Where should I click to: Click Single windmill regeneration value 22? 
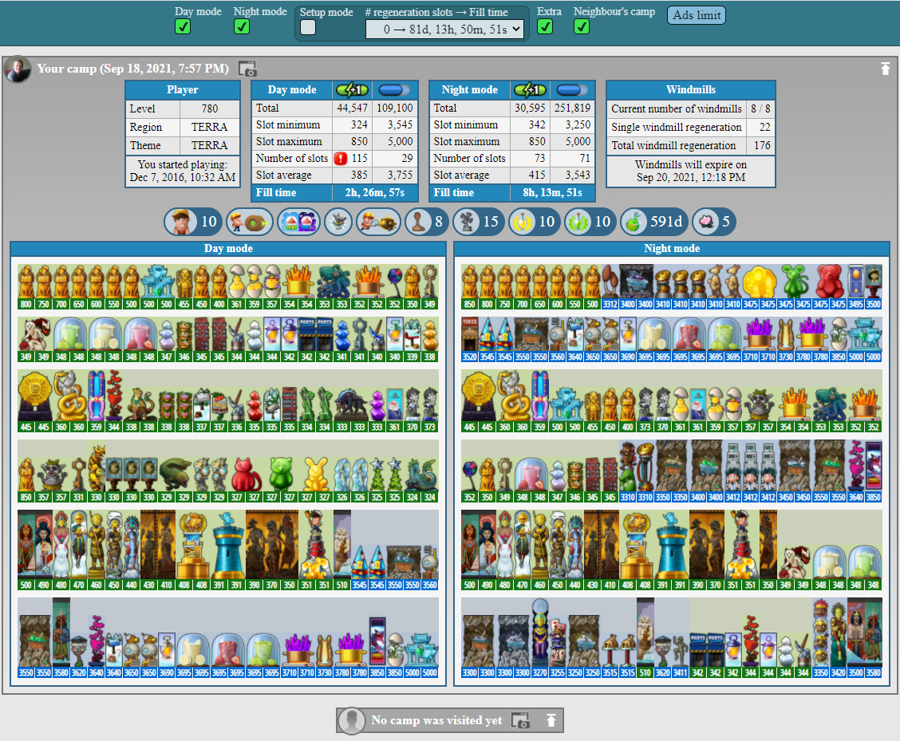point(762,128)
